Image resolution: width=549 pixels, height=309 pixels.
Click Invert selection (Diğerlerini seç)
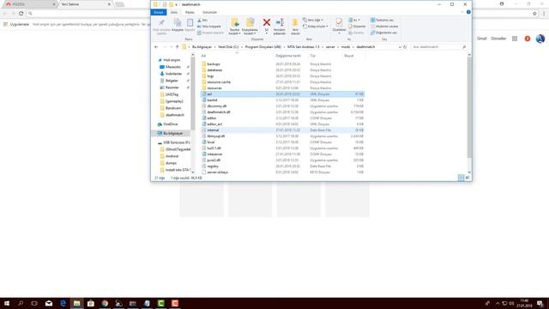pos(383,33)
